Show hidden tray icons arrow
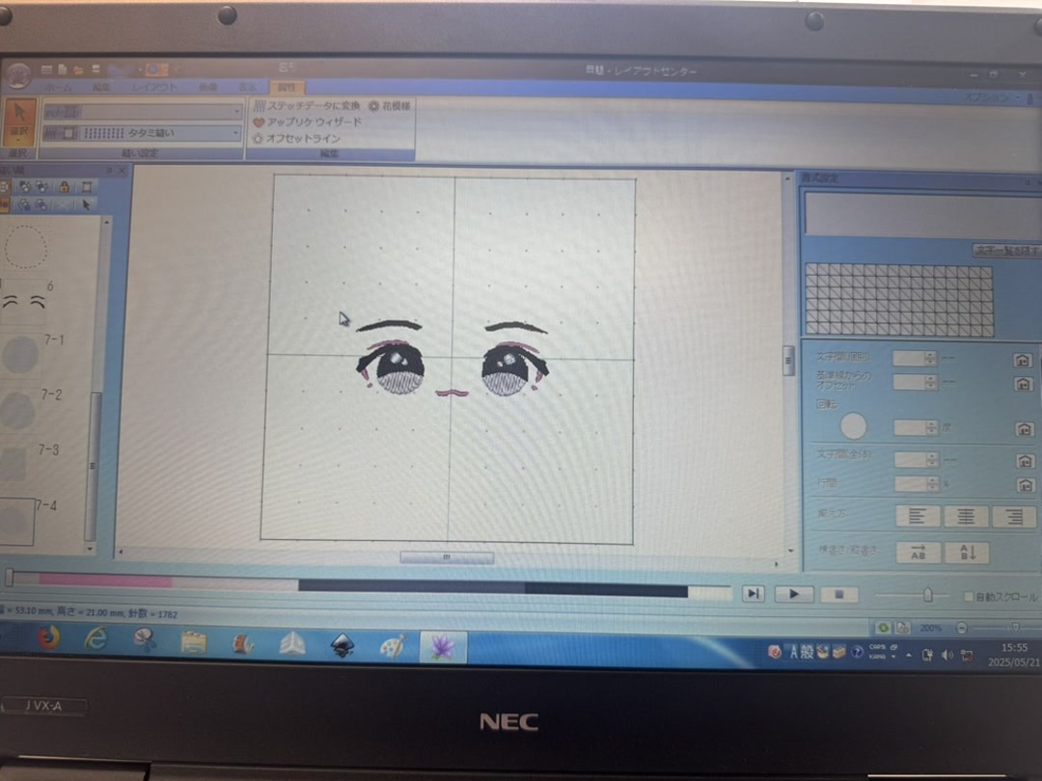Screen dimensions: 1042x781 [x=909, y=655]
